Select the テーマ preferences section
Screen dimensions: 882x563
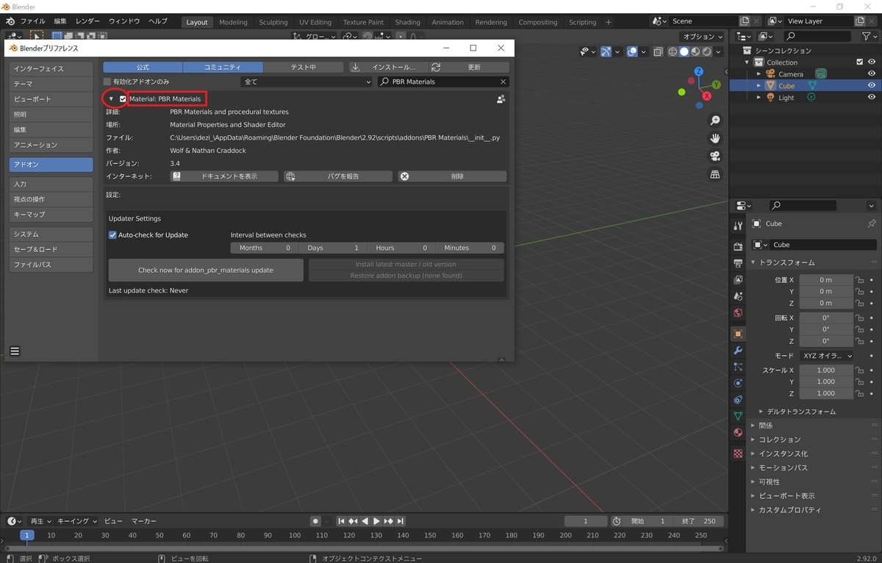51,84
